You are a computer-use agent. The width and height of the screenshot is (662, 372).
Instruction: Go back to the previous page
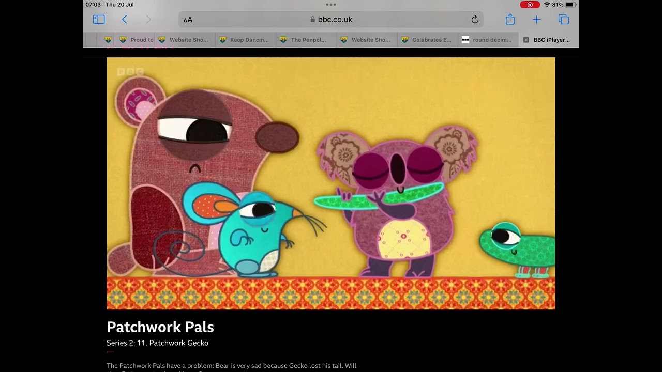(x=124, y=20)
